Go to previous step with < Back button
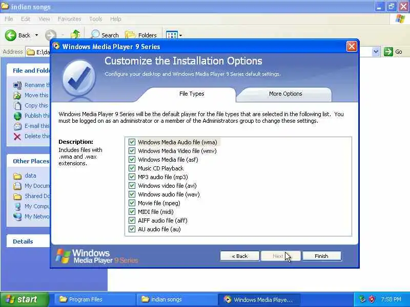410x307 pixels. 240,256
